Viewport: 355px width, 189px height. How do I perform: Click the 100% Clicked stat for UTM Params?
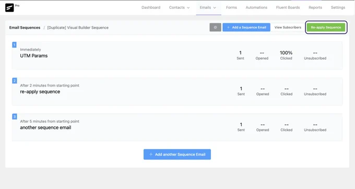point(286,55)
